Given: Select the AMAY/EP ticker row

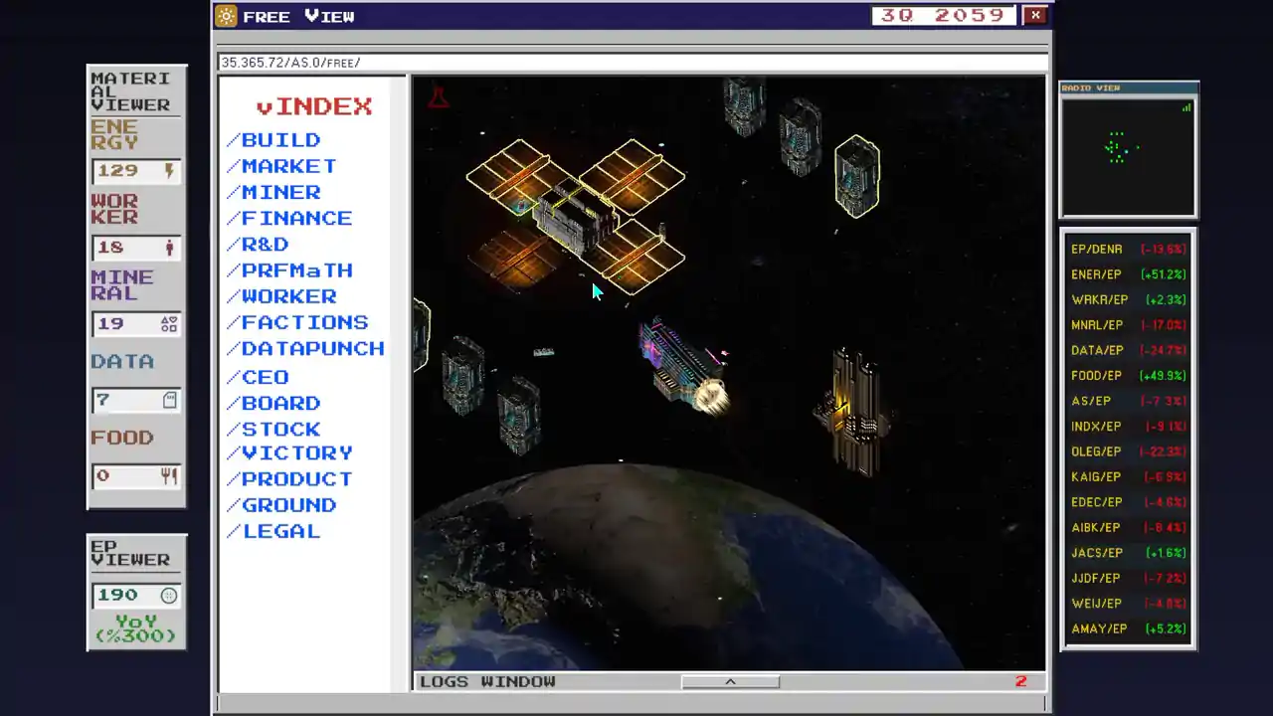Looking at the screenshot, I should 1129,629.
